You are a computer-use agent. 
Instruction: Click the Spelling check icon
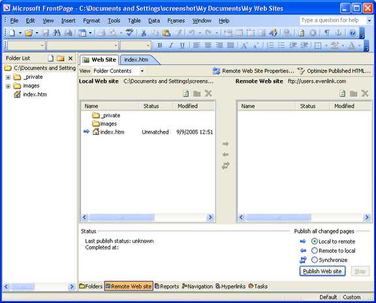pyautogui.click(x=130, y=33)
